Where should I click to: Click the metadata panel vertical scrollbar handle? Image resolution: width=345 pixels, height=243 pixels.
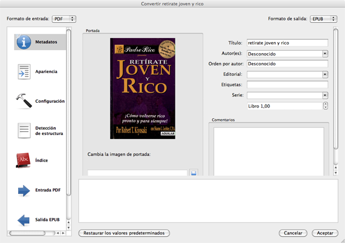tap(336, 89)
